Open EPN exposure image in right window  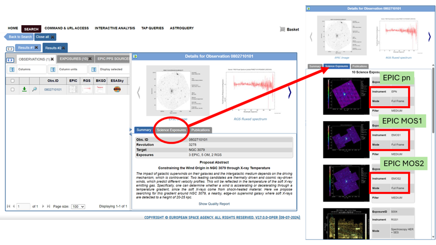tap(346, 96)
